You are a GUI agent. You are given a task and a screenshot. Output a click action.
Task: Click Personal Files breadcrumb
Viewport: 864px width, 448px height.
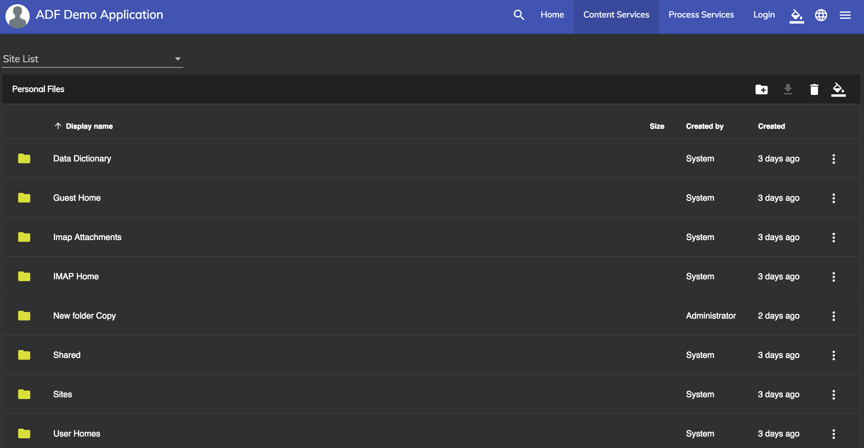(38, 89)
